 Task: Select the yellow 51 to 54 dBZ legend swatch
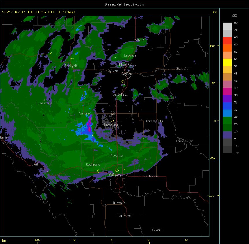(227, 62)
